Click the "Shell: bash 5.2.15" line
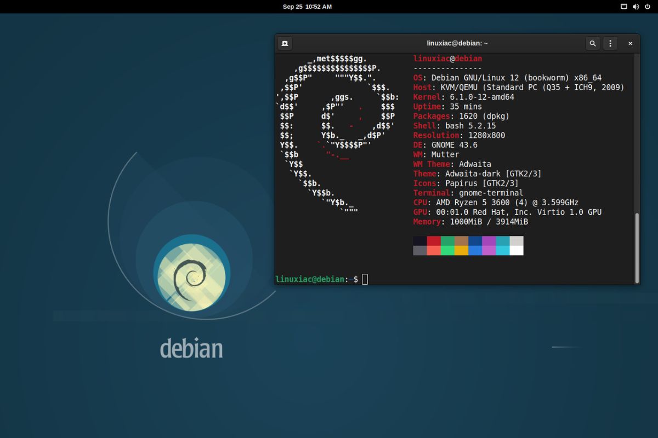The height and width of the screenshot is (438, 658). pos(454,126)
